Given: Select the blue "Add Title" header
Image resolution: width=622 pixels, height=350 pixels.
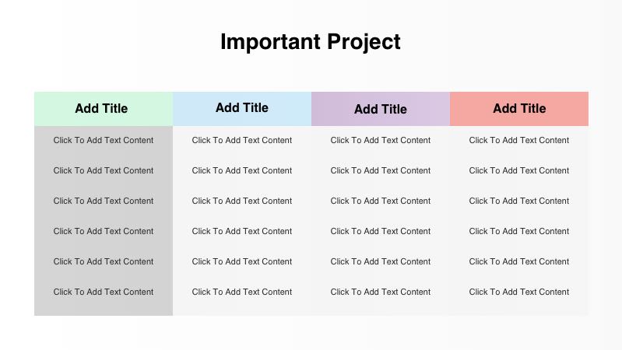Looking at the screenshot, I should pyautogui.click(x=242, y=108).
